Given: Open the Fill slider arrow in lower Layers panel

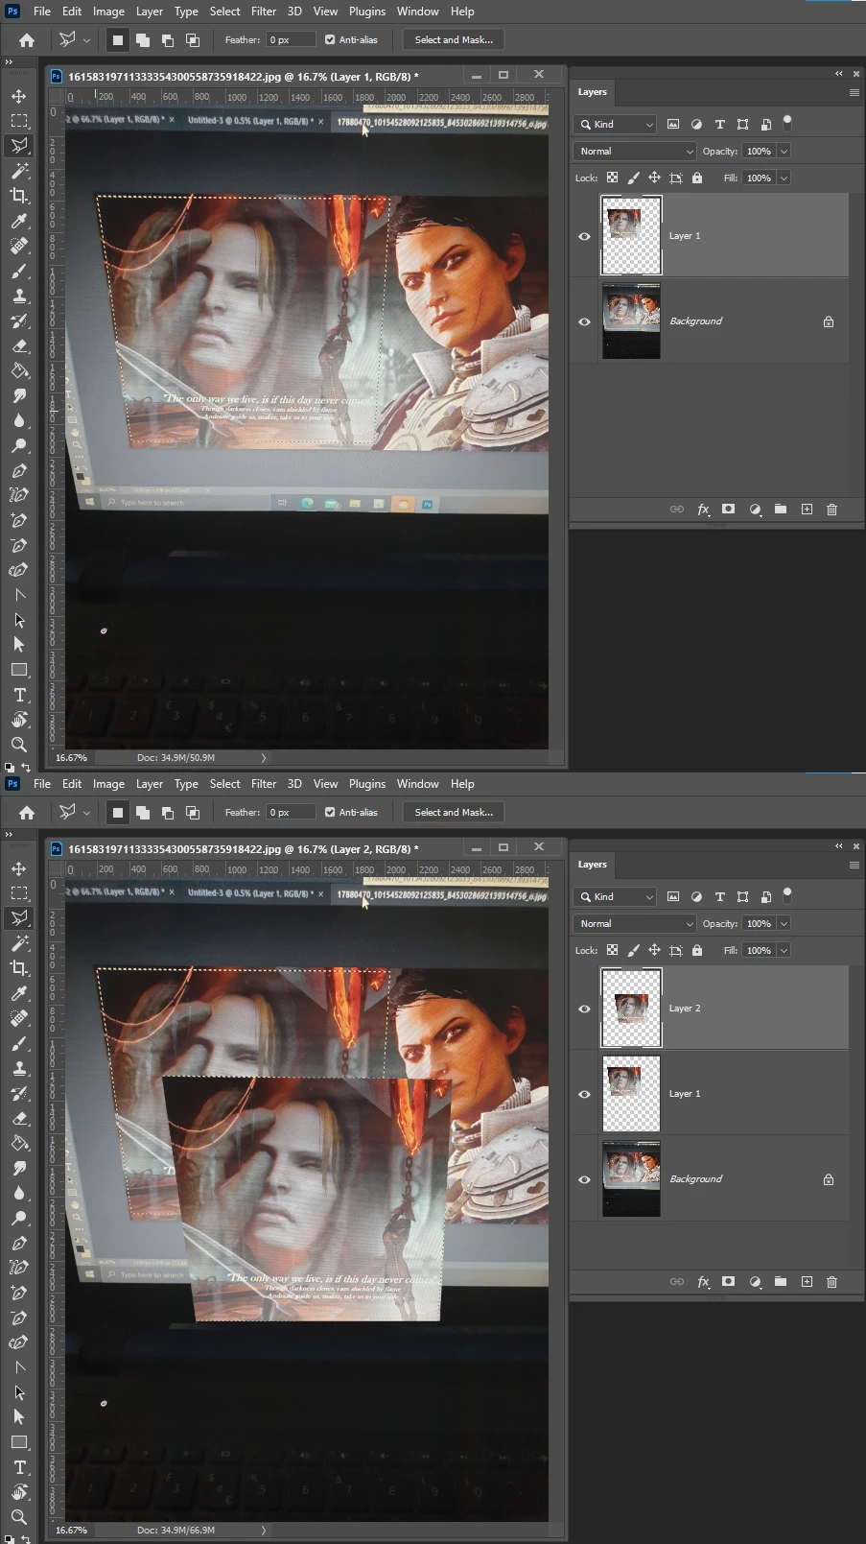Looking at the screenshot, I should (x=784, y=950).
